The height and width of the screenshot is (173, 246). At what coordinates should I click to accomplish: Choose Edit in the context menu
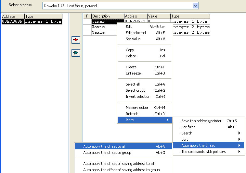tap(145, 27)
